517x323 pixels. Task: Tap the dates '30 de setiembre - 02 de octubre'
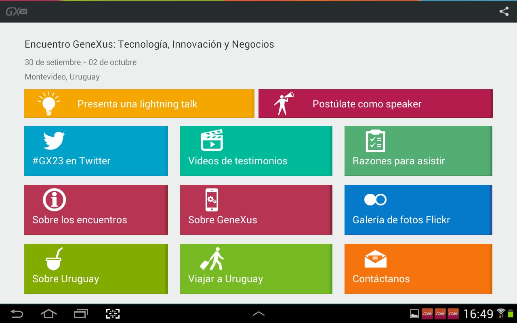(x=81, y=62)
